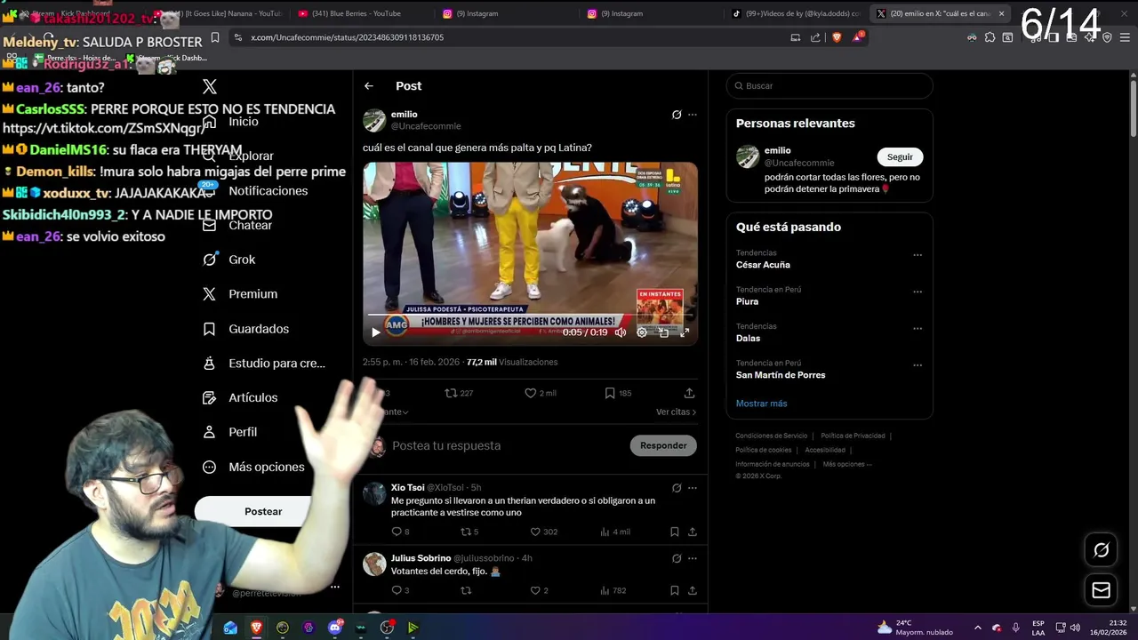Play the video in the post

click(x=376, y=332)
